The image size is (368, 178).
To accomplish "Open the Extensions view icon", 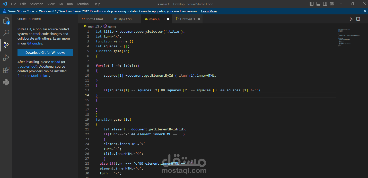I will (x=6, y=70).
